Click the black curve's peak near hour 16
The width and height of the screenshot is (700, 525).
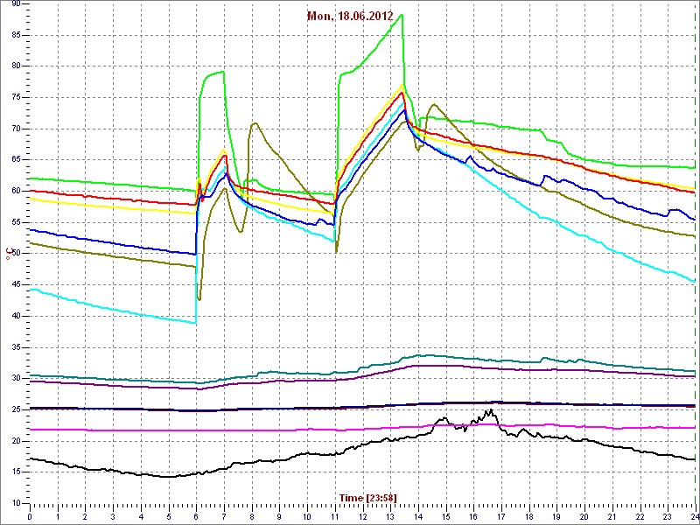pos(489,410)
